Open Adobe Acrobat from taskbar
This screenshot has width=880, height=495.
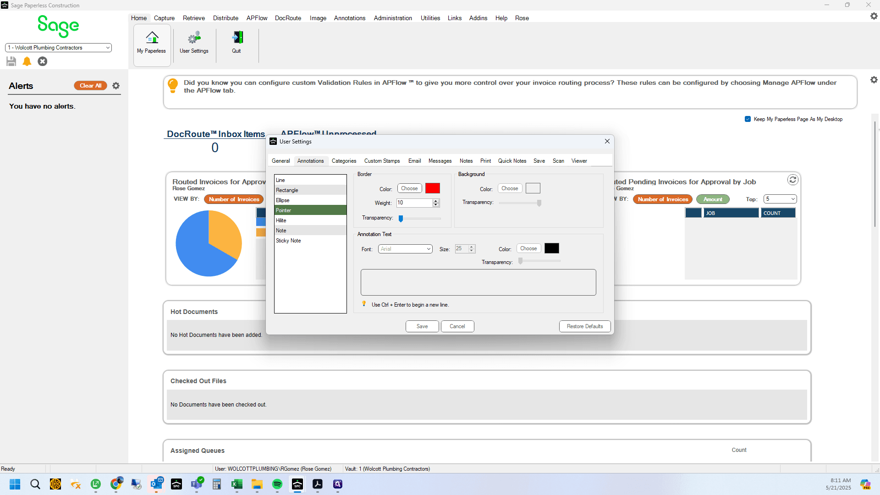(x=318, y=484)
